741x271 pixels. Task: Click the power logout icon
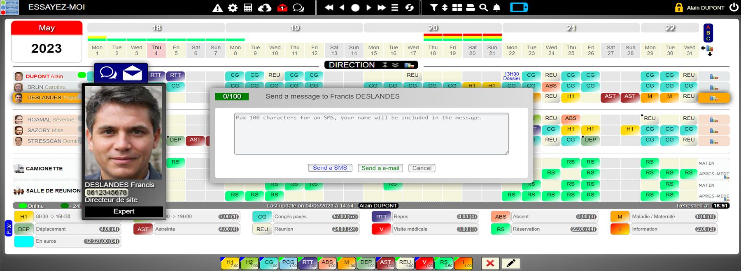click(734, 7)
